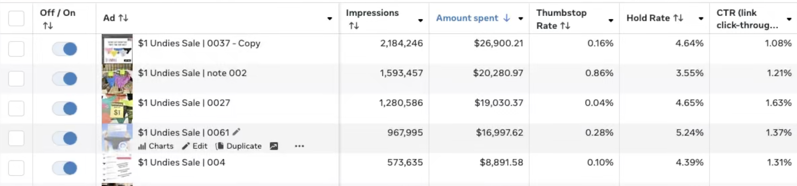Click the external preview icon beside Duplicate

tap(274, 146)
